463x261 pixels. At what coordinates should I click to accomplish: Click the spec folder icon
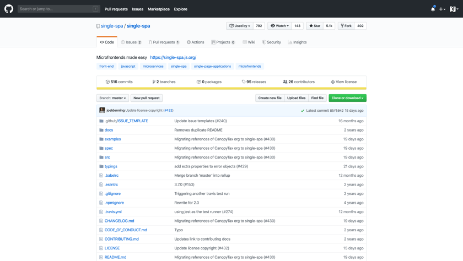101,148
